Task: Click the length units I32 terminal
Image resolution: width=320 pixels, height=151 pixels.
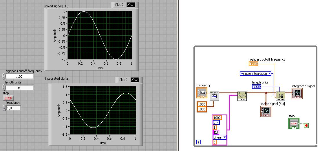Action: click(x=257, y=87)
